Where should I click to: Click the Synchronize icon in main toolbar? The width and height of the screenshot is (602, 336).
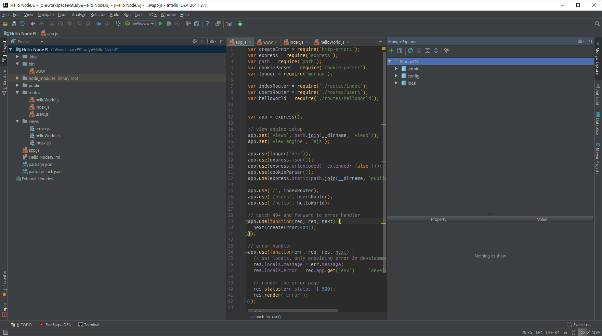tap(22, 24)
